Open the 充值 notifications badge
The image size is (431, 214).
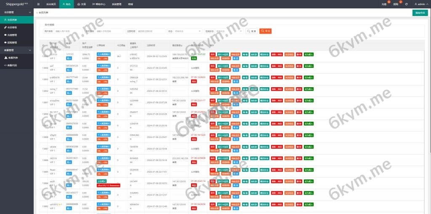(x=384, y=4)
